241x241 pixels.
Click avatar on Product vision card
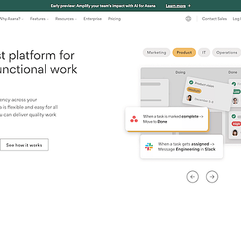[189, 98]
